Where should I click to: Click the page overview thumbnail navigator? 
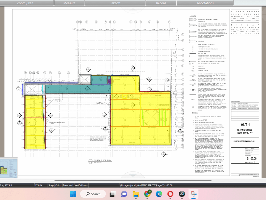(9, 168)
